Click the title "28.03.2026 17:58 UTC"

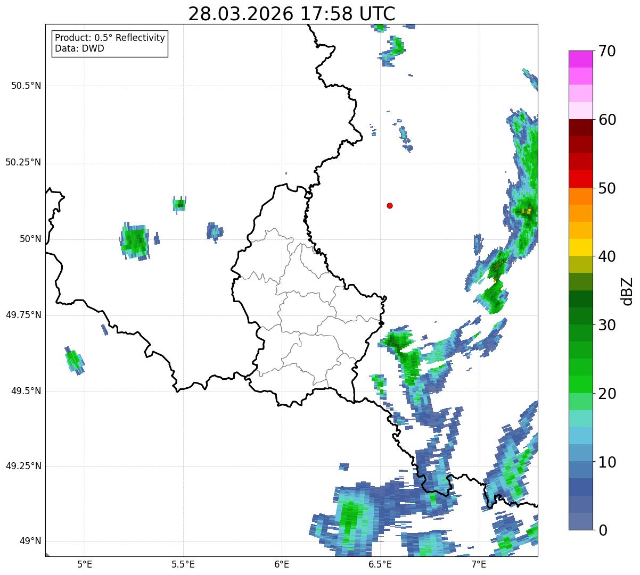292,14
